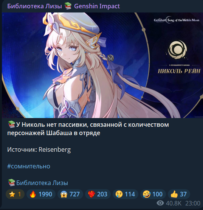This screenshot has width=203, height=210.
Task: Add a fire reaction showing 1990
Action: pos(41,194)
